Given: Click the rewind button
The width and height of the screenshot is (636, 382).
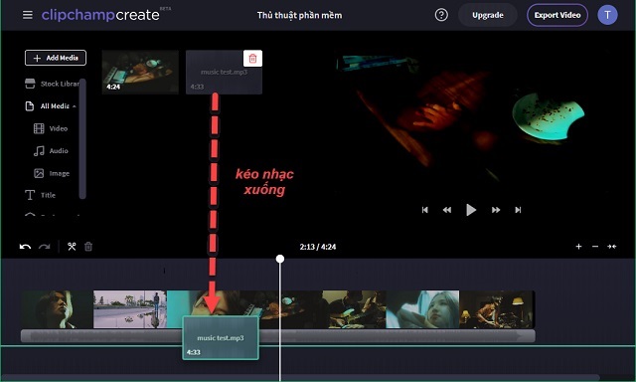Looking at the screenshot, I should pyautogui.click(x=446, y=210).
